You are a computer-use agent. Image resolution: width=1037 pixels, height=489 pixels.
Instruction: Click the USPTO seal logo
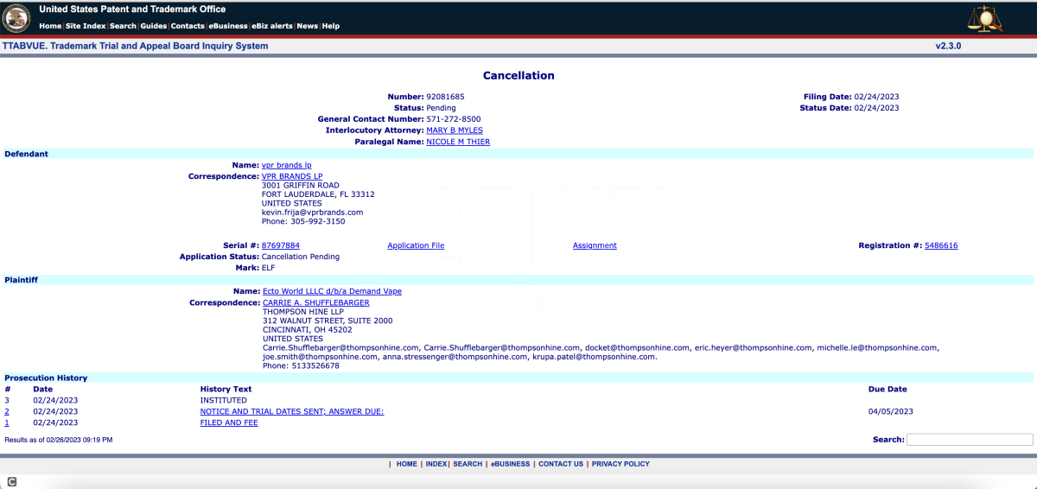(x=18, y=17)
